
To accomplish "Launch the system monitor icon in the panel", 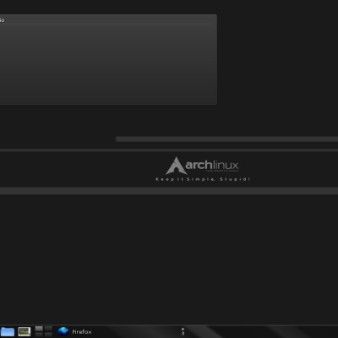I will (x=25, y=331).
